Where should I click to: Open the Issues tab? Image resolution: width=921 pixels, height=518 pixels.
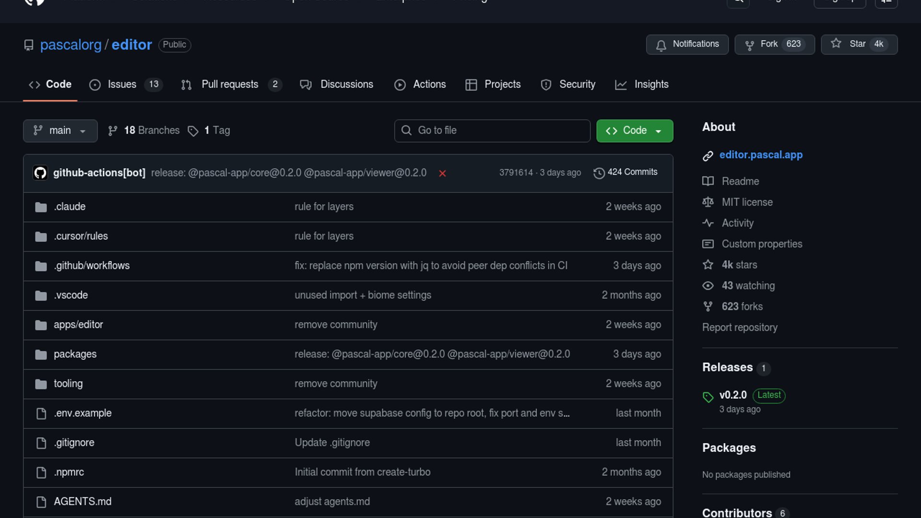pyautogui.click(x=126, y=84)
